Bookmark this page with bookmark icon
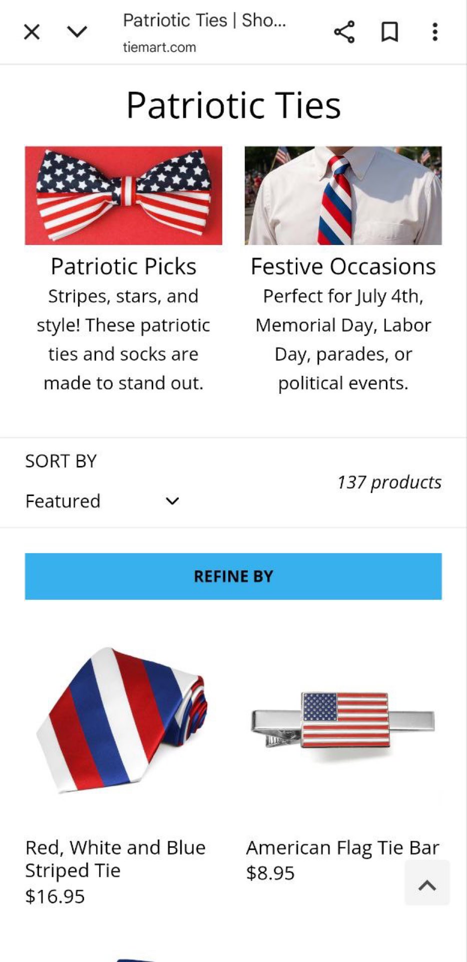 pos(389,32)
